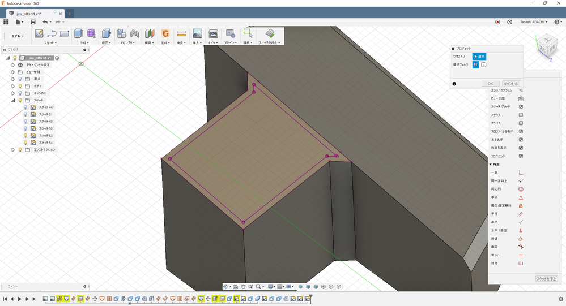Click the Joint assemble icon

pyautogui.click(x=135, y=34)
